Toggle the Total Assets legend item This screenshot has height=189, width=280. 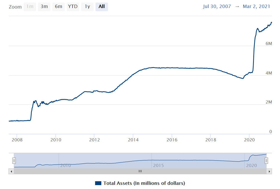pos(140,183)
